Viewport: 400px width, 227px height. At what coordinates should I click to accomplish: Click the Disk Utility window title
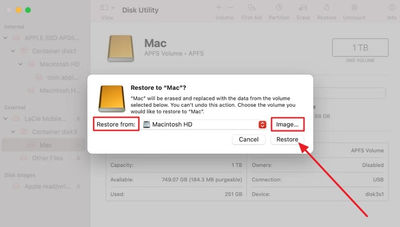[x=140, y=10]
